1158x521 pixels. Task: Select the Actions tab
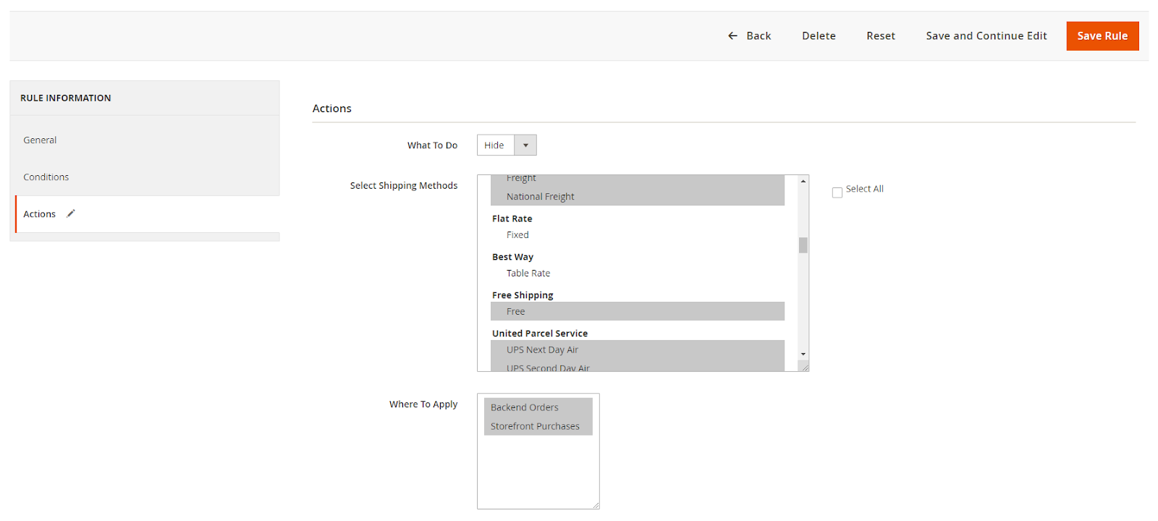pos(40,214)
